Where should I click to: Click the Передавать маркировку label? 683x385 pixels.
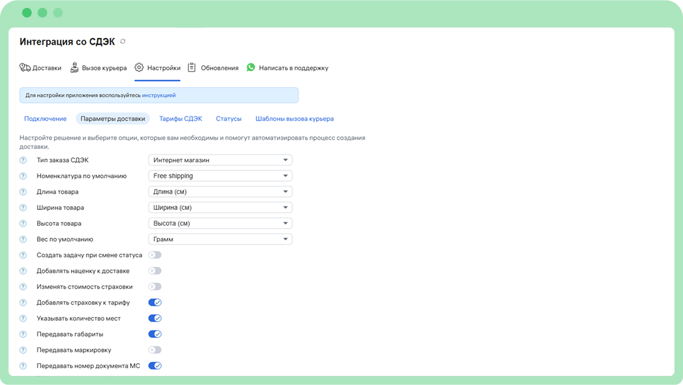point(74,350)
